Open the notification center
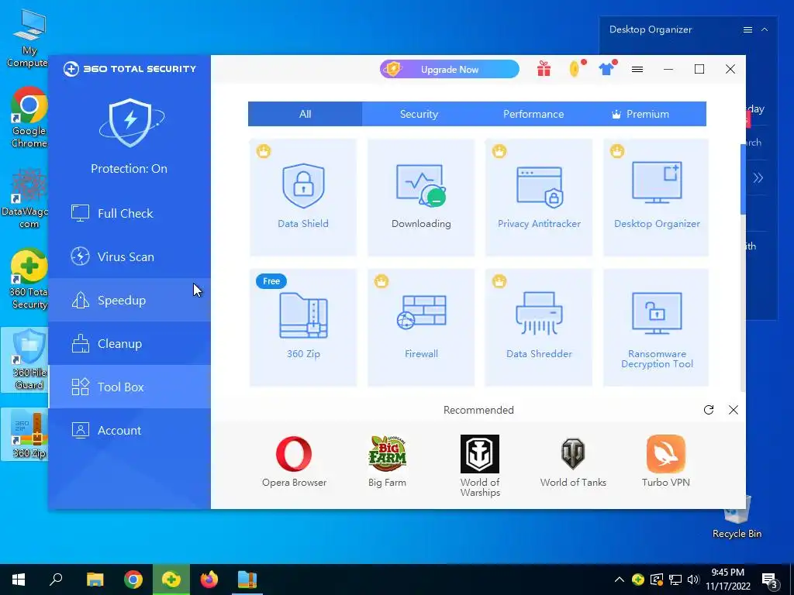The width and height of the screenshot is (794, 595). click(770, 580)
